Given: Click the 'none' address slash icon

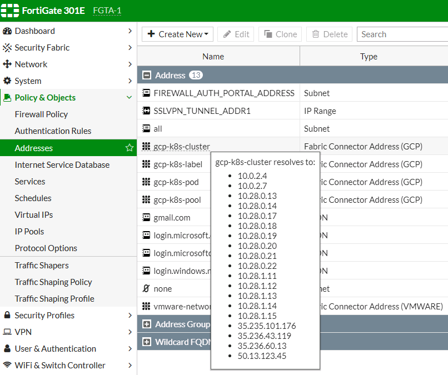Looking at the screenshot, I should click(147, 288).
